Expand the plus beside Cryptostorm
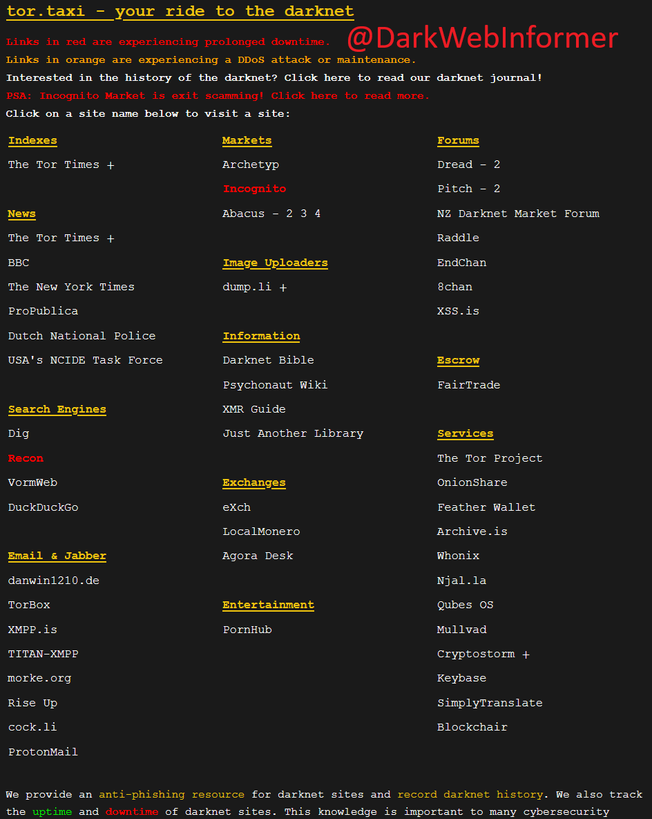Viewport: 652px width, 819px height. (x=526, y=655)
